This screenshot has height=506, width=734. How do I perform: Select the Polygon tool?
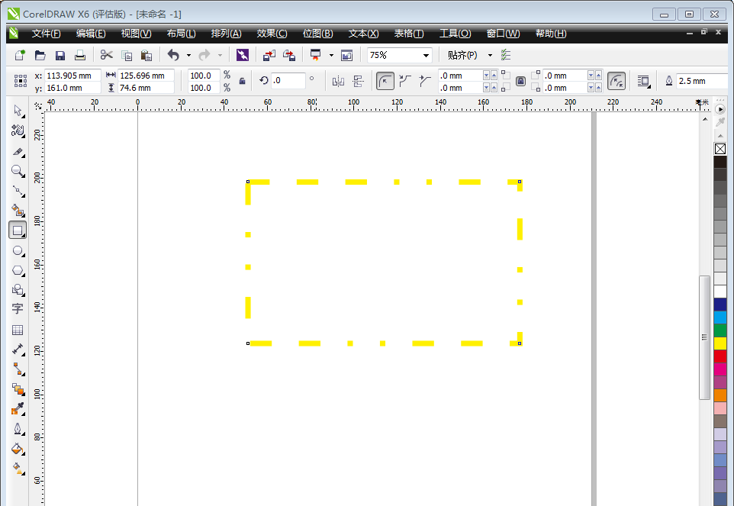18,270
